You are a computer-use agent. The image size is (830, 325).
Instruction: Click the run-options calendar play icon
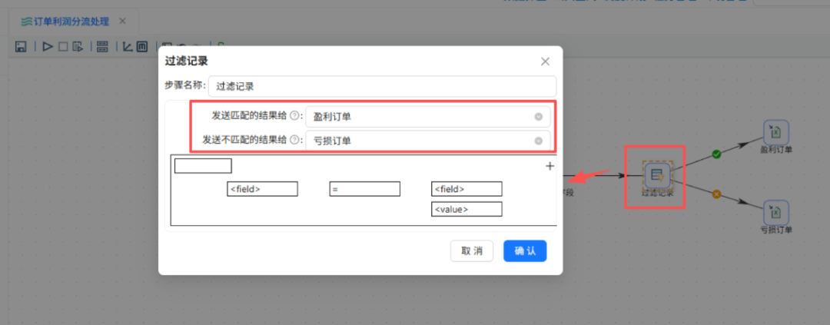click(78, 47)
